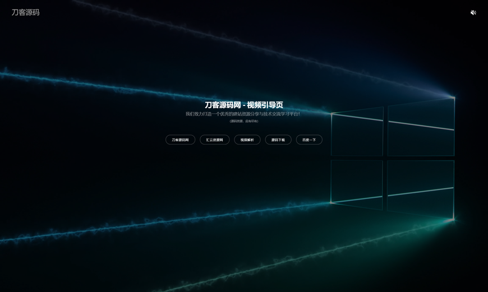Click the 百度一下 button

pos(309,140)
